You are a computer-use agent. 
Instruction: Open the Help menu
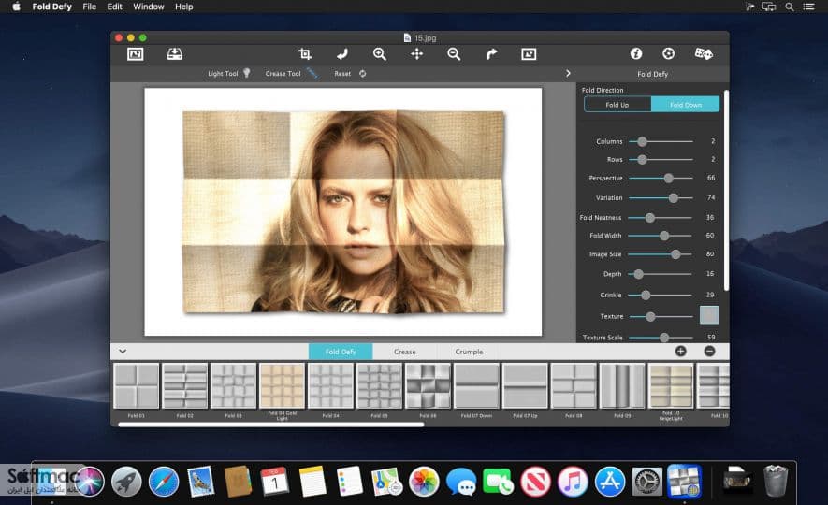(x=183, y=7)
